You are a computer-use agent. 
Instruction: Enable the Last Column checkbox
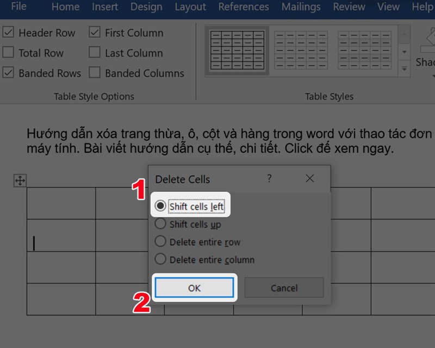[95, 52]
